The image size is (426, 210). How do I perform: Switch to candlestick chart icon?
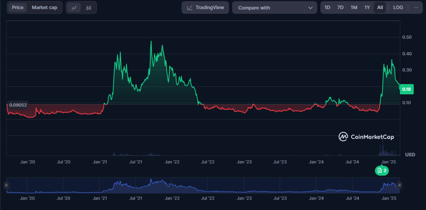tap(89, 7)
